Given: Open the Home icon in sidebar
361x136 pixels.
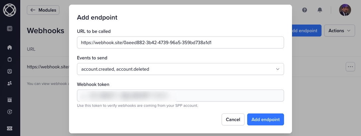Looking at the screenshot, I should (x=10, y=47).
